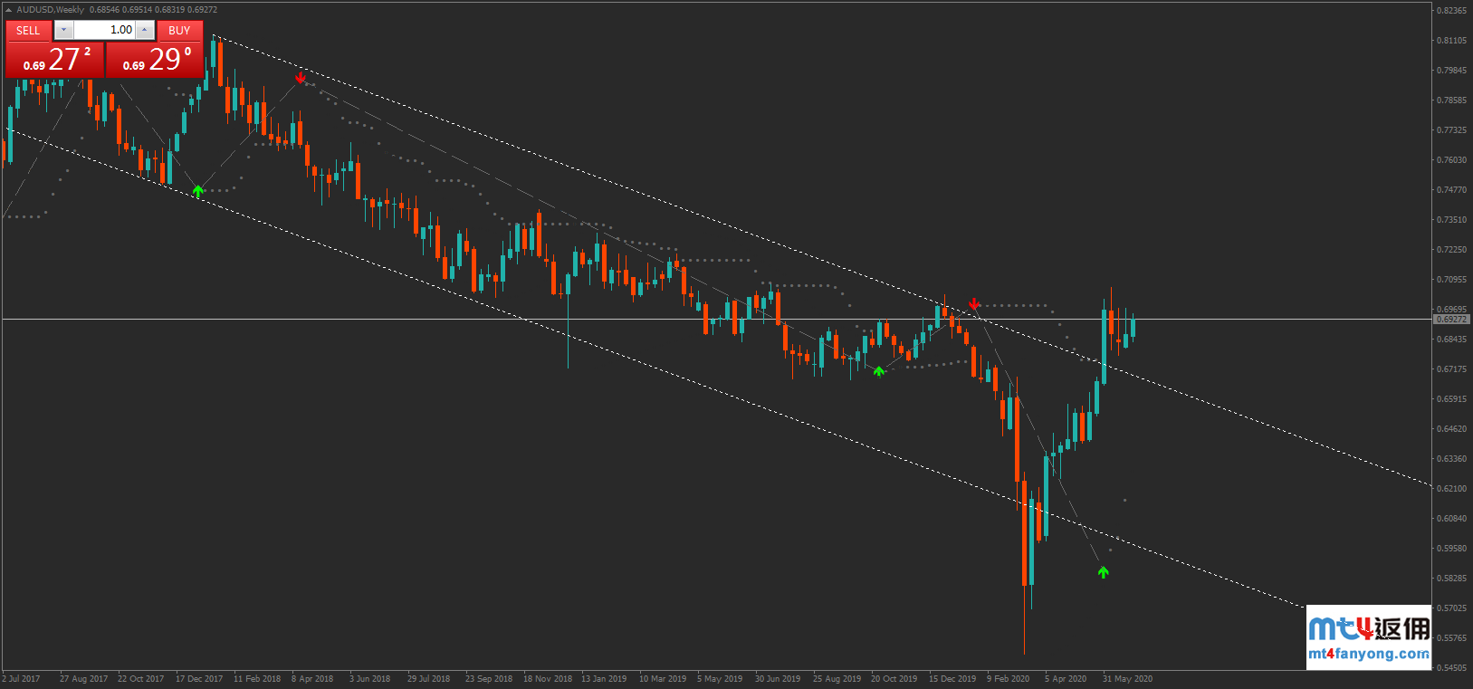Click the 31 May 2020 date label
The height and width of the screenshot is (689, 1473).
tap(1127, 679)
